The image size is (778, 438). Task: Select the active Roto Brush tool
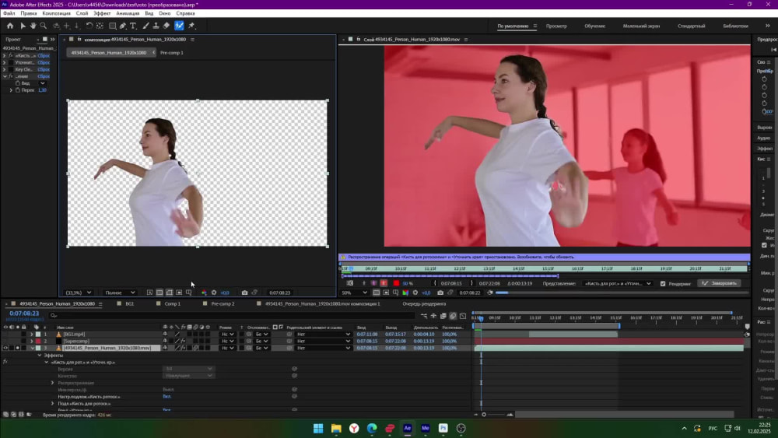tap(179, 26)
